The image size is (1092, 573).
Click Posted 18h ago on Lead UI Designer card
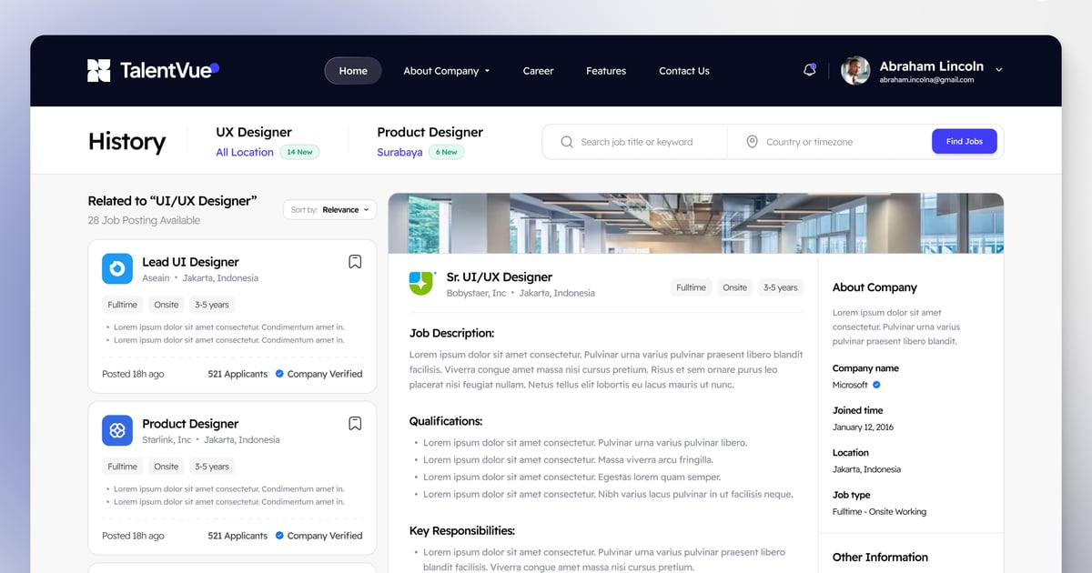(133, 374)
